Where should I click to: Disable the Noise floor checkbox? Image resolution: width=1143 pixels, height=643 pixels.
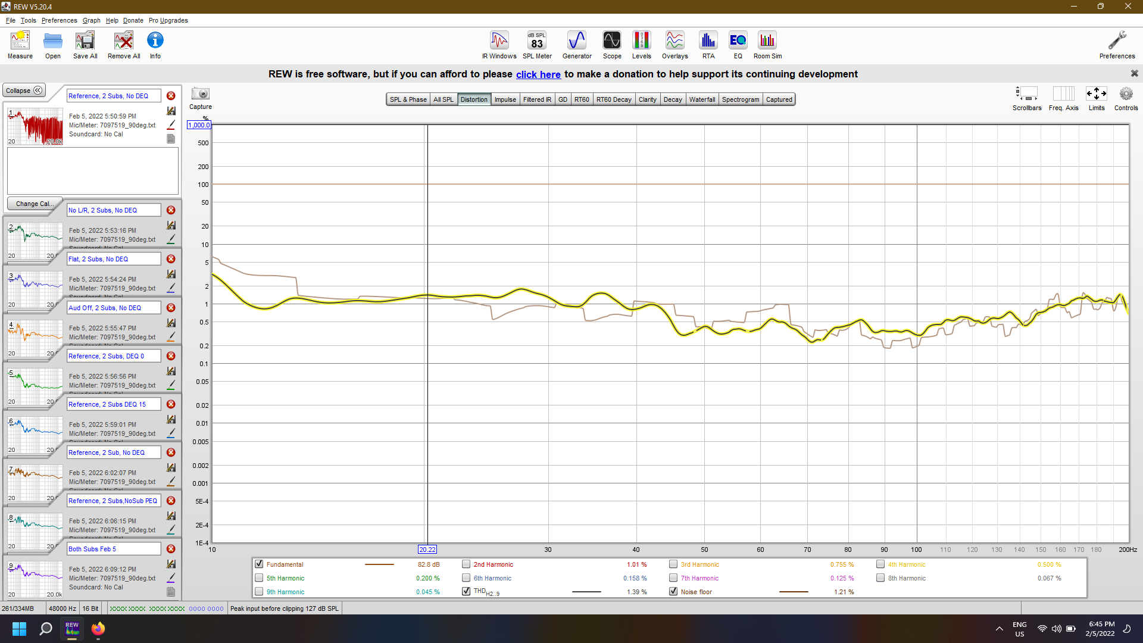[673, 591]
